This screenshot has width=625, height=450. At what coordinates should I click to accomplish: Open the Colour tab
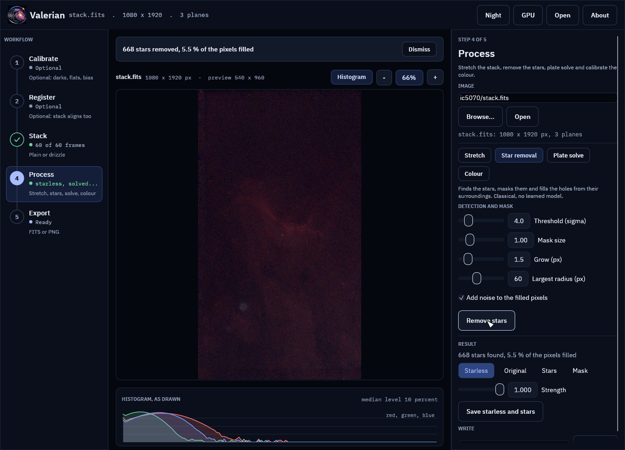point(474,174)
